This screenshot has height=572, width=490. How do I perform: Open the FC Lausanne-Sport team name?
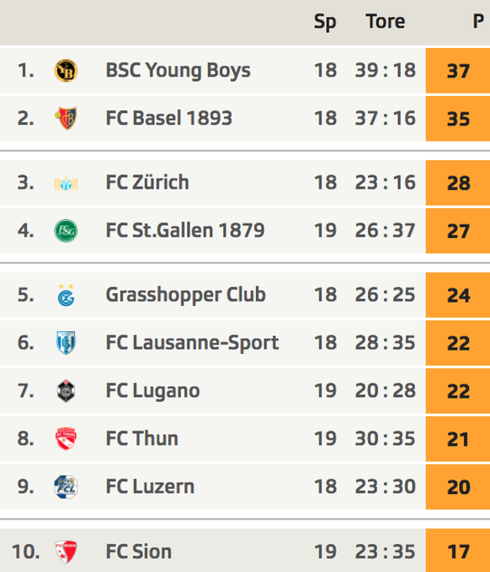(x=192, y=343)
